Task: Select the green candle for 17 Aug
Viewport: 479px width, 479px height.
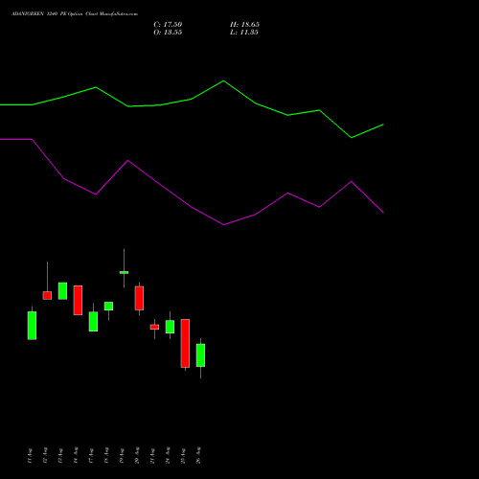Action: click(93, 321)
